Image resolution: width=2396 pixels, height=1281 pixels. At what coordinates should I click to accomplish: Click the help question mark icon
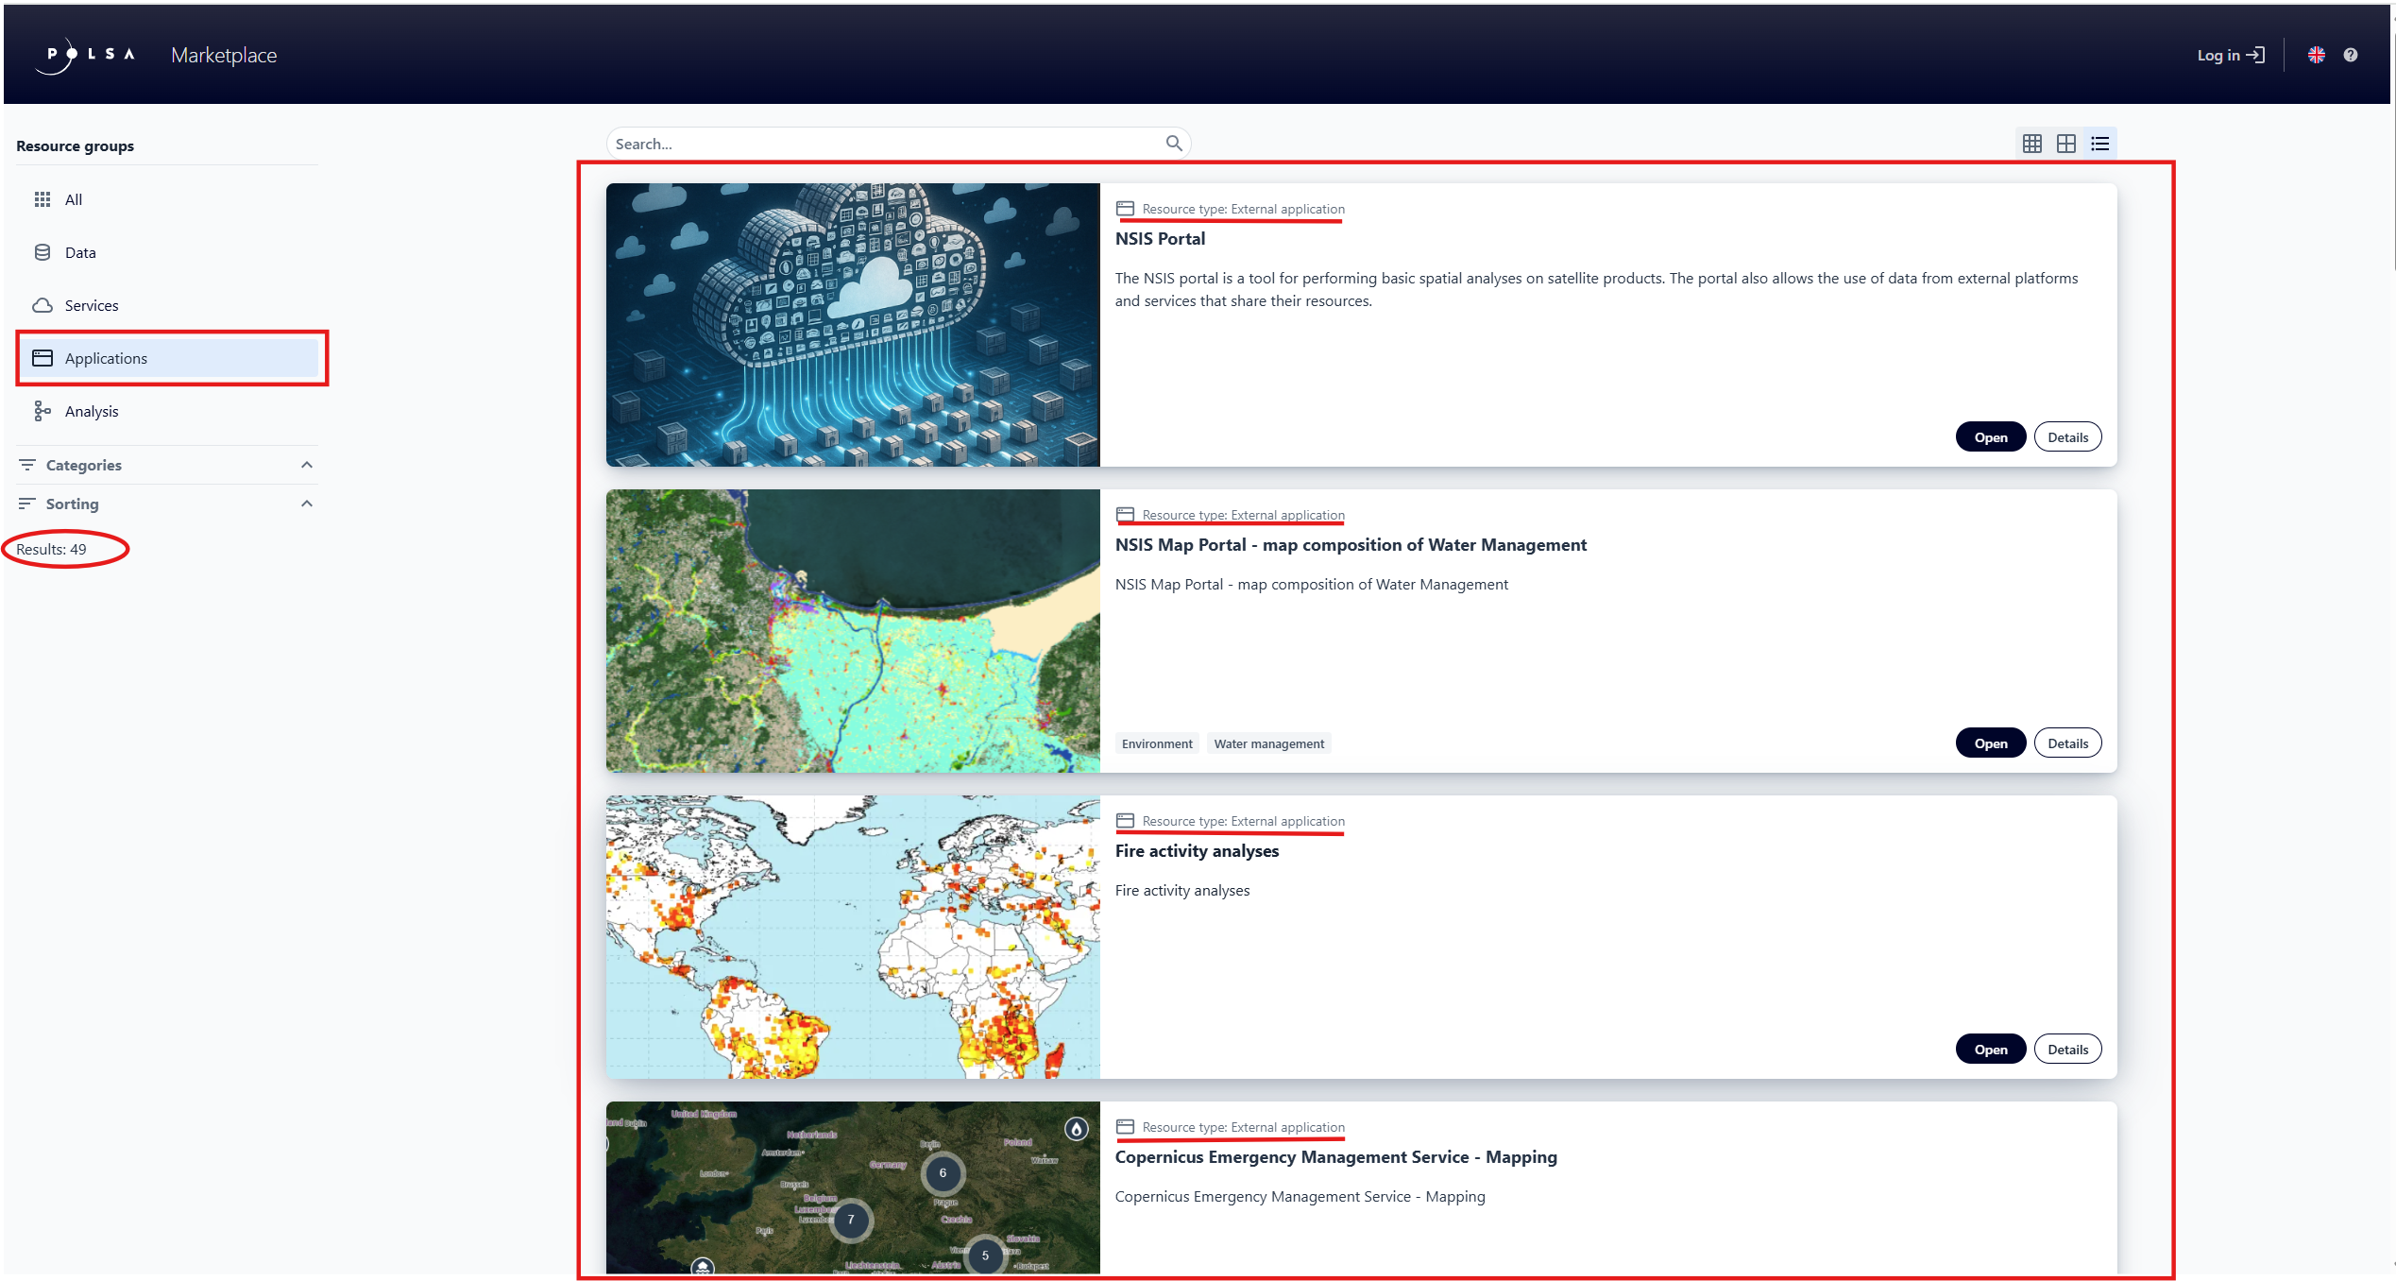coord(2351,54)
